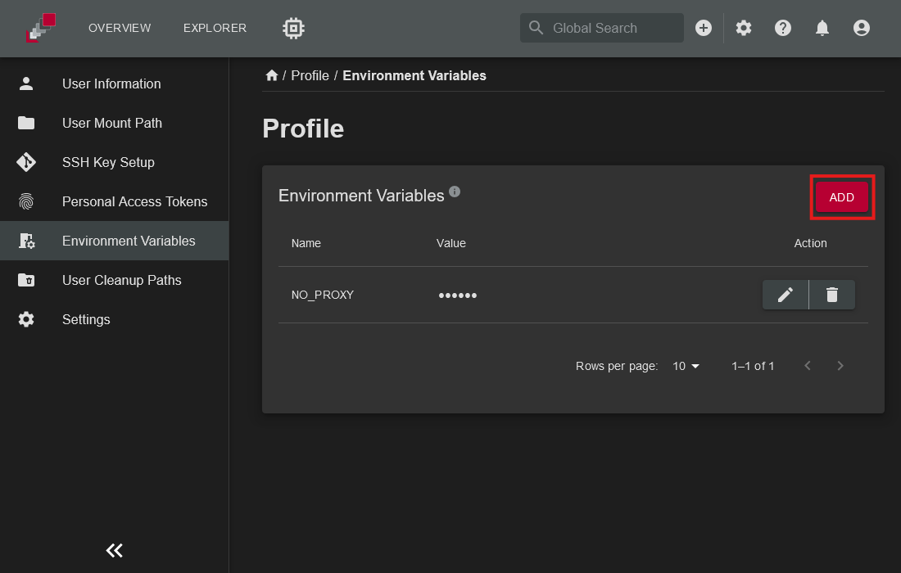Viewport: 901px width, 573px height.
Task: Edit the NO_PROXY variable
Action: tap(785, 295)
